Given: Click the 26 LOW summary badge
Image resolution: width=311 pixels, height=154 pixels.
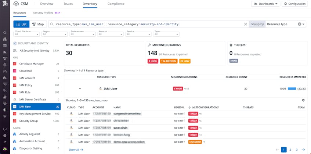Looking at the screenshot, I should pyautogui.click(x=185, y=61).
